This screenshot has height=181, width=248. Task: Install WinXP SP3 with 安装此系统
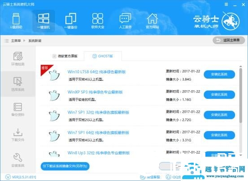point(219,94)
